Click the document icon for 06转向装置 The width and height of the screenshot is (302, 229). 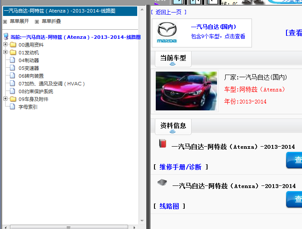point(13,75)
